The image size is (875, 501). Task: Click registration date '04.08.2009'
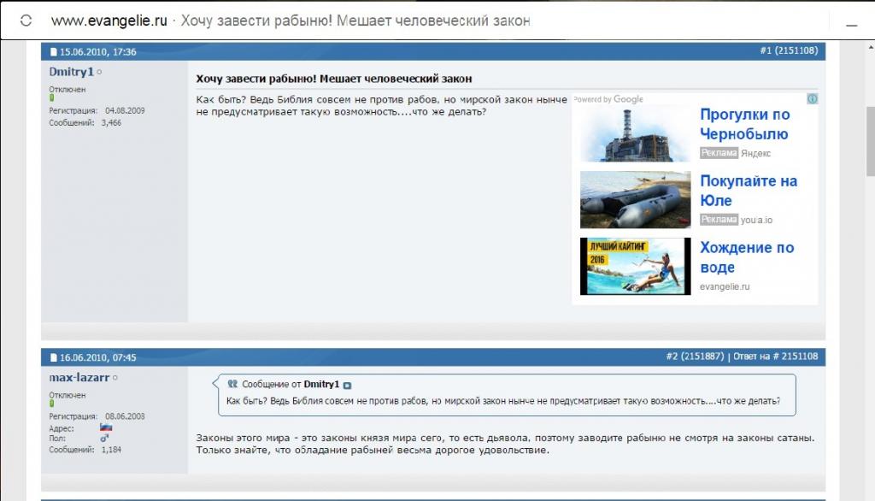click(x=125, y=110)
